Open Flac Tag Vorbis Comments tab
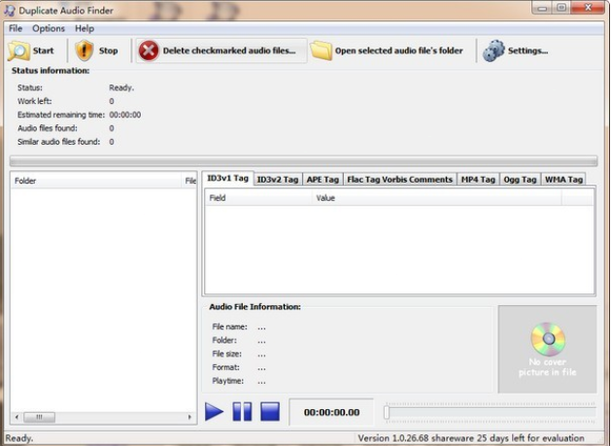Image resolution: width=611 pixels, height=446 pixels. 400,180
